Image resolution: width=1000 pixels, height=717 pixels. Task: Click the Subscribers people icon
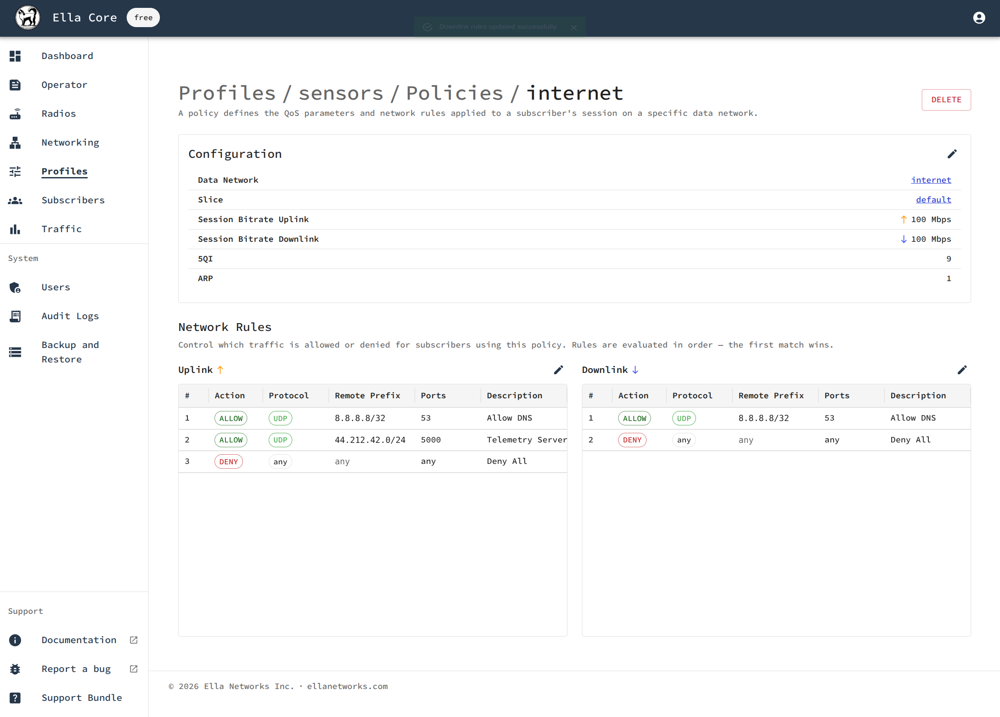(15, 200)
